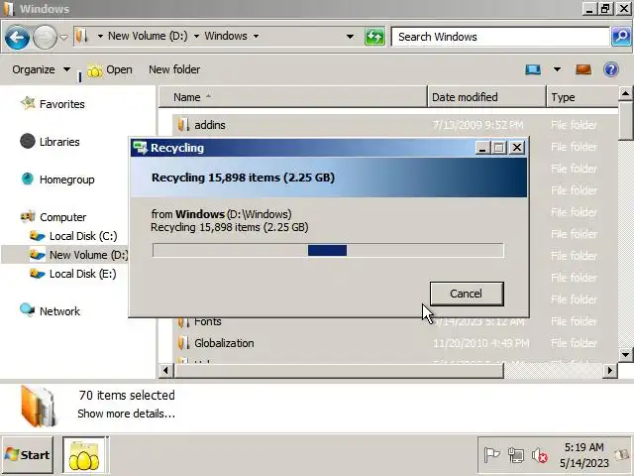Expand the arrow before New Volume (D:)
The width and height of the screenshot is (634, 476).
tap(100, 37)
